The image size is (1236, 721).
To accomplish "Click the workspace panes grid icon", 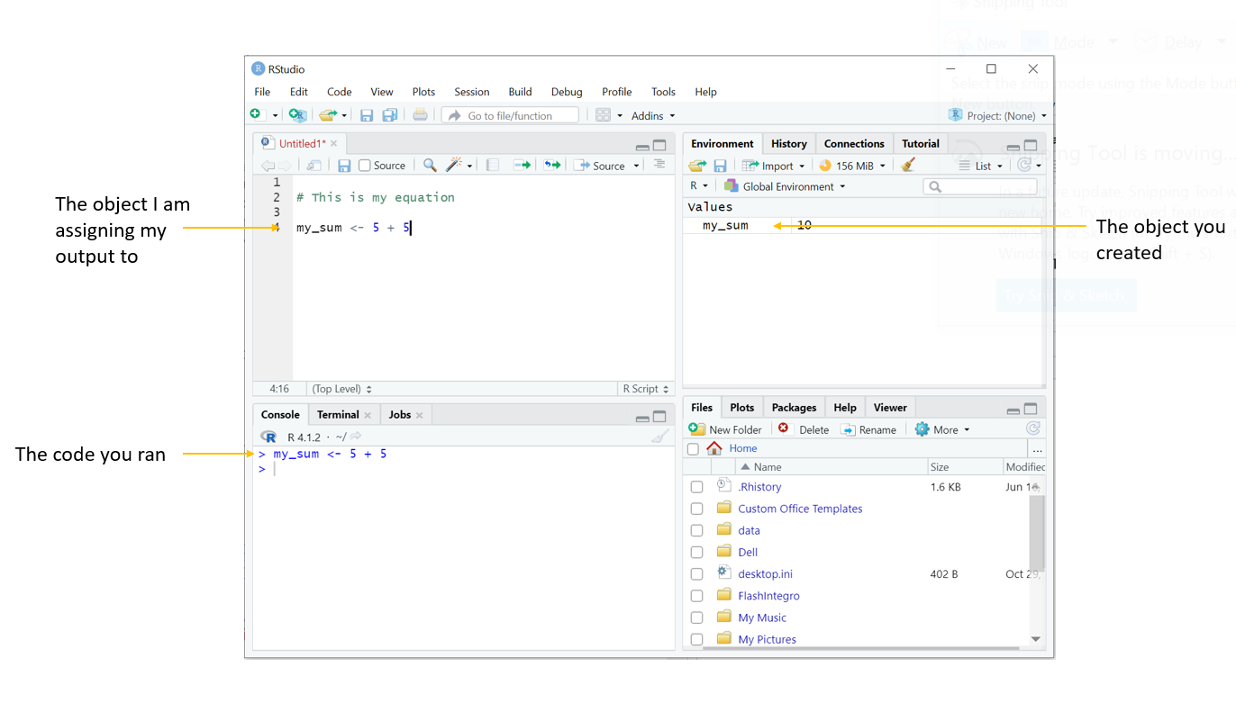I will click(603, 115).
